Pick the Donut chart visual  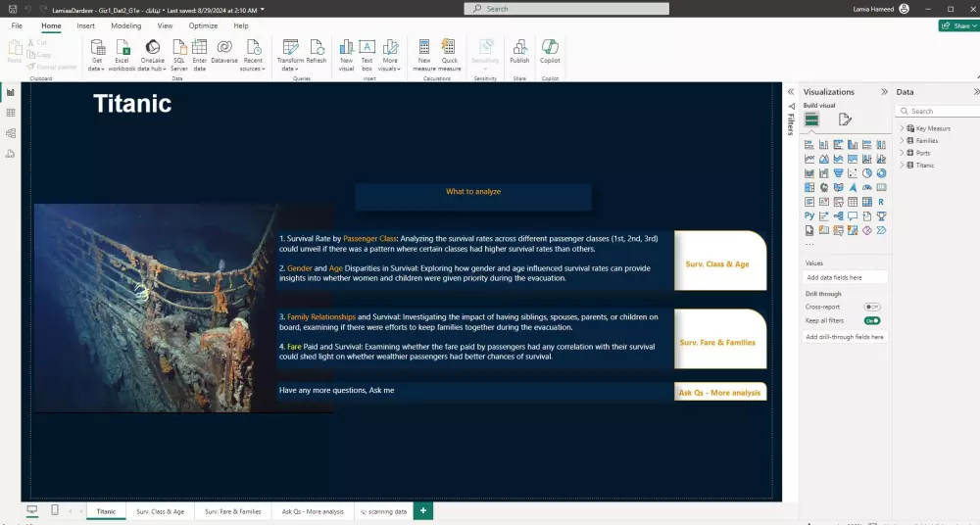tap(881, 173)
